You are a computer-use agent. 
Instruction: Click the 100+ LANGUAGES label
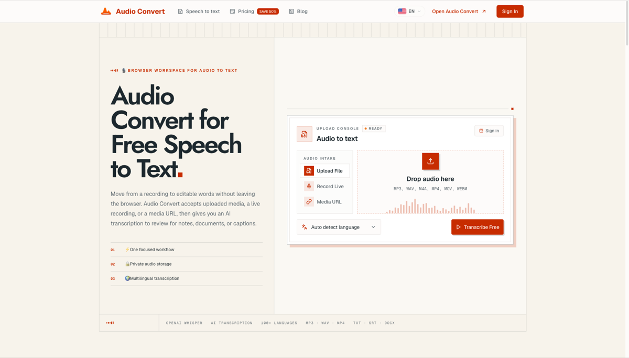[x=279, y=323]
